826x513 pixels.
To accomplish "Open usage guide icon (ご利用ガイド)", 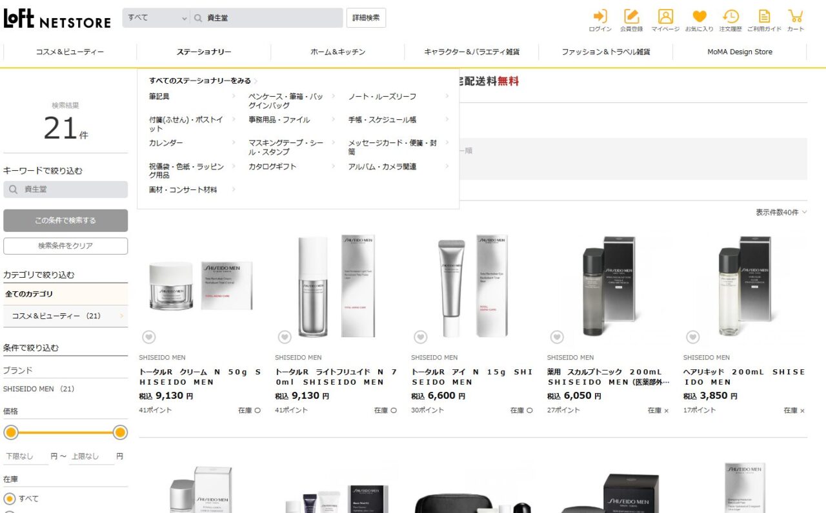I will (x=764, y=20).
